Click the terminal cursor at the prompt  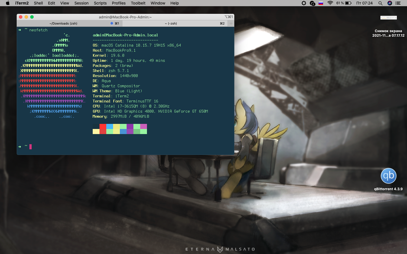click(x=31, y=146)
